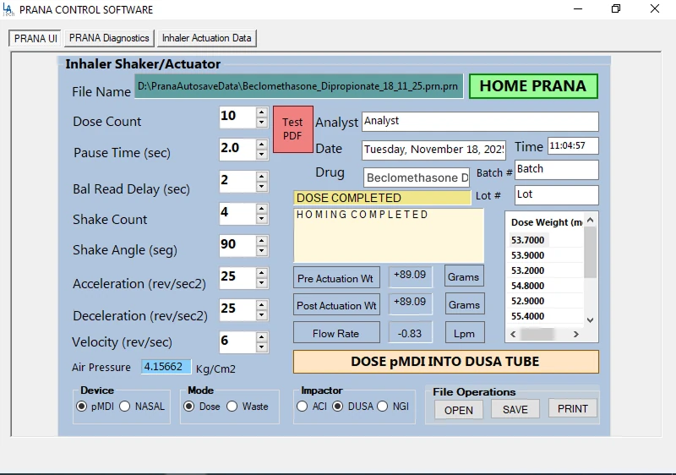Screen dimensions: 676x475
Task: Click Post Actuation Wt button
Action: click(336, 305)
